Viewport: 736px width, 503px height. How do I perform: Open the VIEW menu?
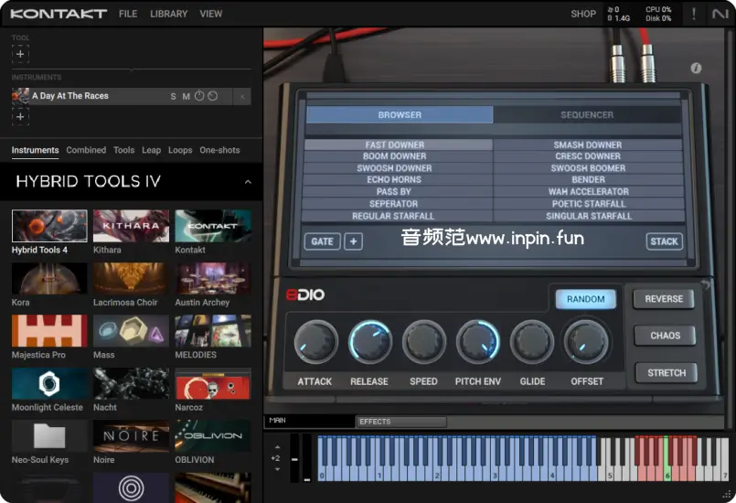(x=211, y=14)
